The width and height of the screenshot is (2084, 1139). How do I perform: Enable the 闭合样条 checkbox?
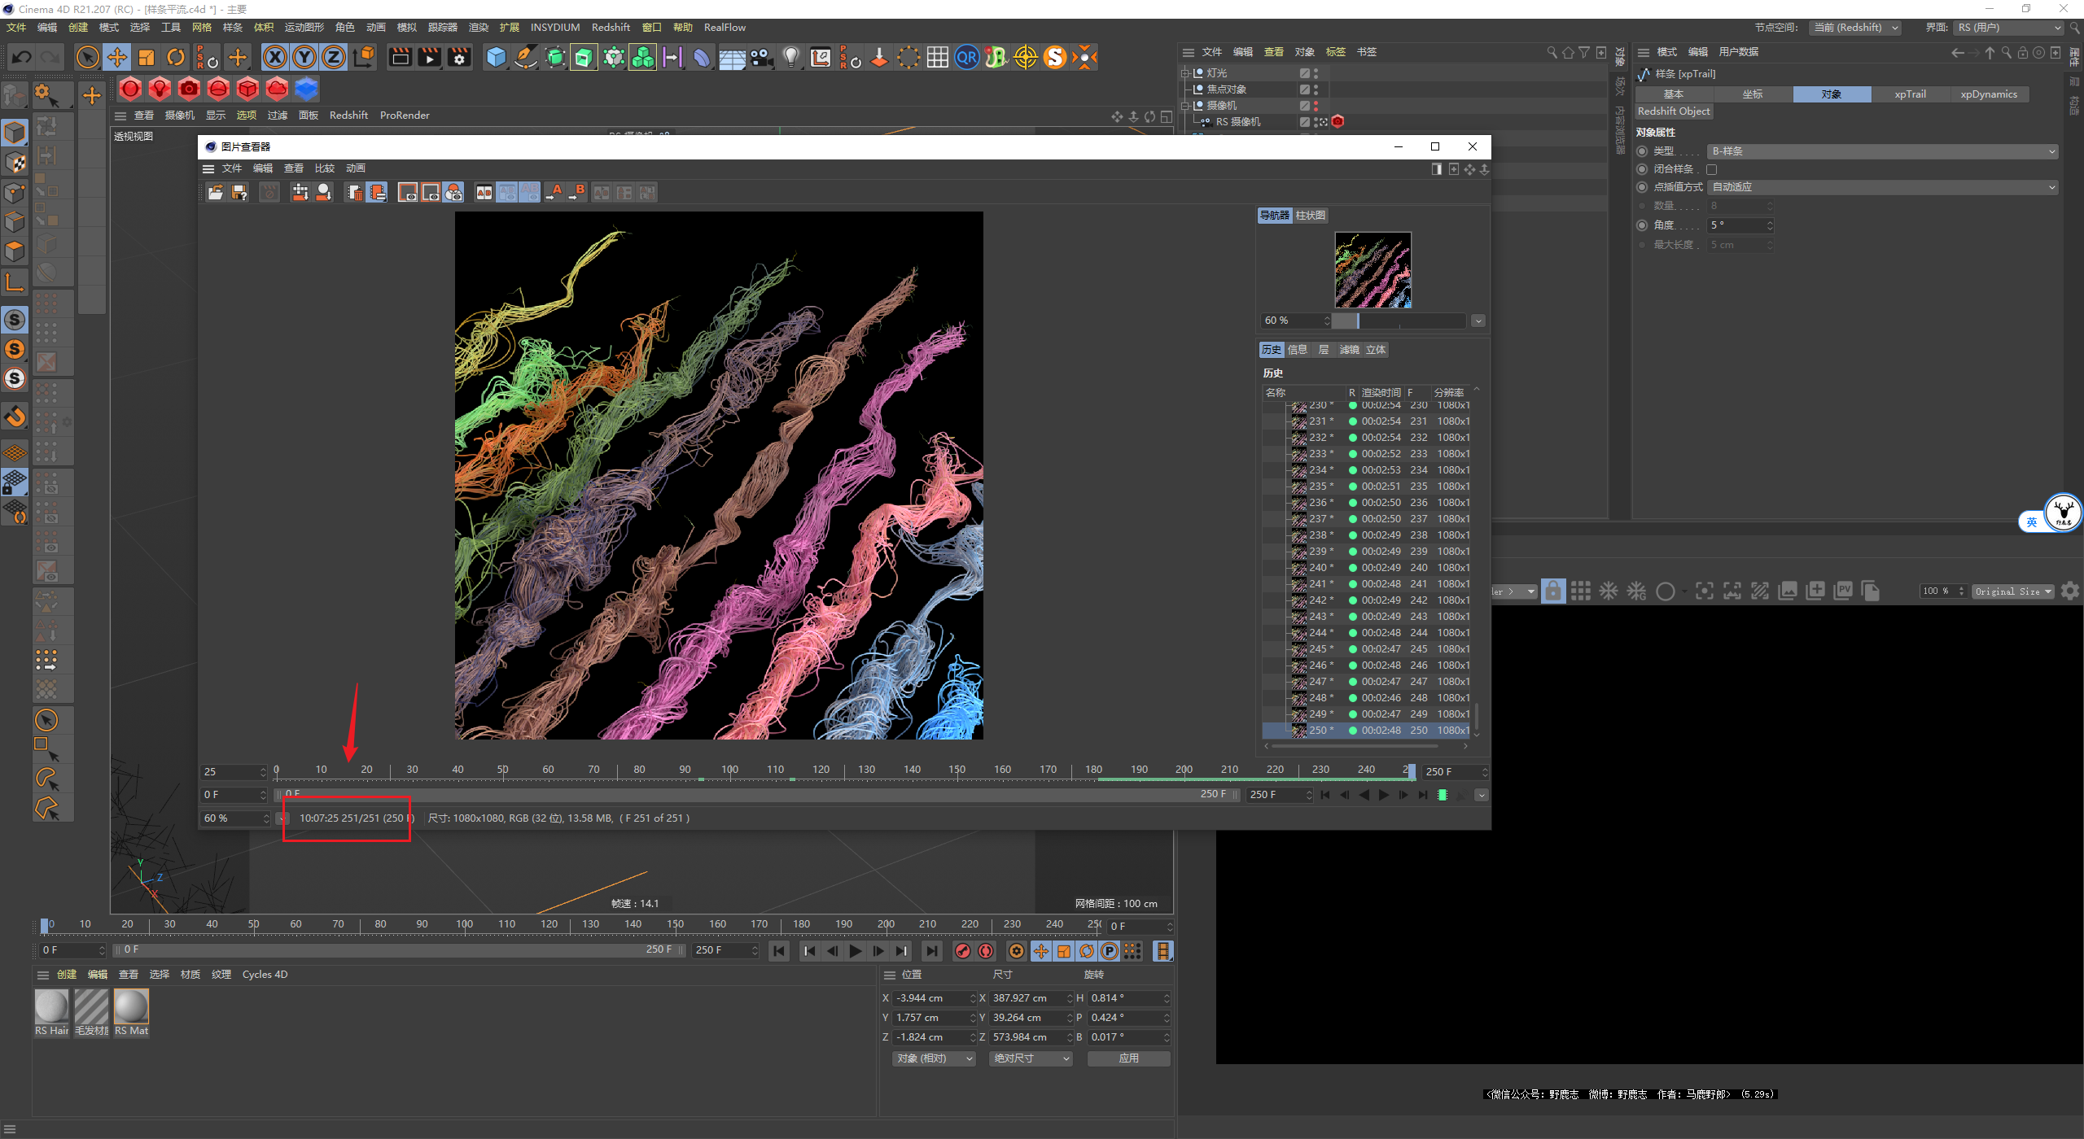click(x=1712, y=169)
